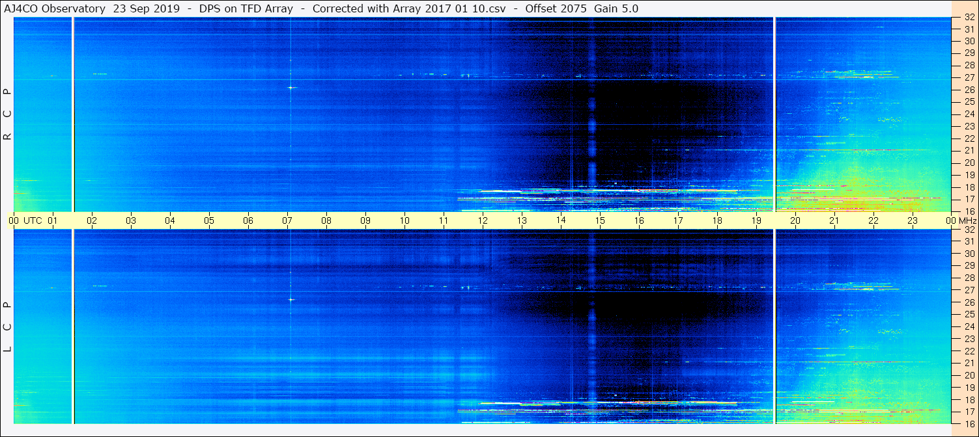Click the white gap line near 19:30 in RCP
979x437 pixels.
click(x=774, y=114)
